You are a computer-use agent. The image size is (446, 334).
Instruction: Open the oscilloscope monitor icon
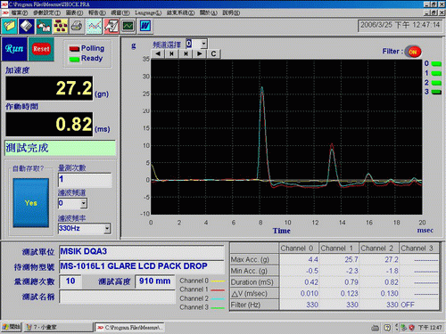tap(128, 26)
